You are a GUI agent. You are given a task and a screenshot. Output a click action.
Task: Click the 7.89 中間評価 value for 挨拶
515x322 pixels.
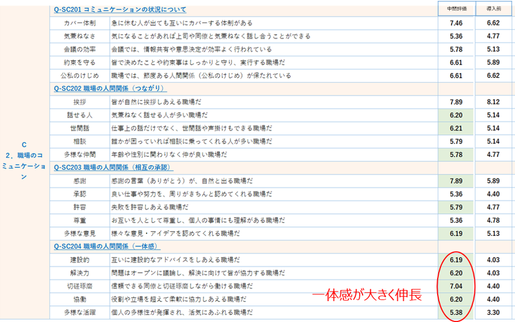[x=456, y=102]
